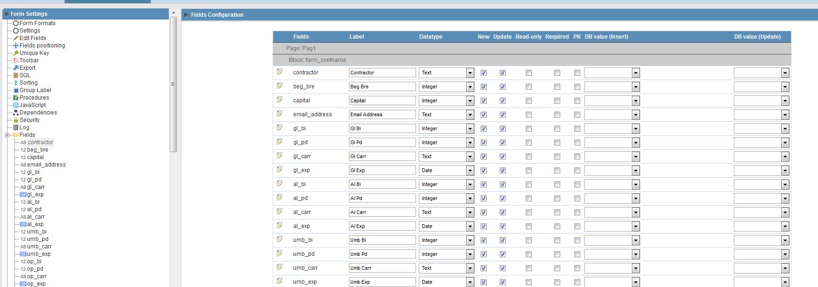Viewport: 818px width, 287px height.
Task: Check PK checkbox for contractor
Action: click(x=577, y=73)
